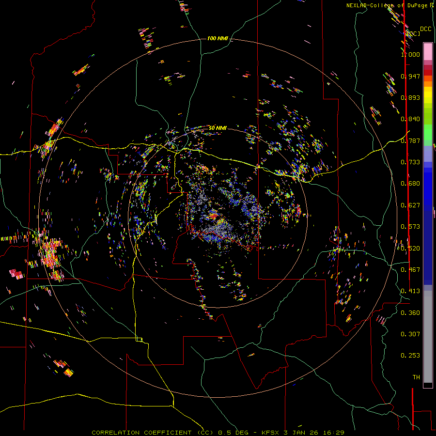Viewport: 436px width, 436px height.
Task: Click the 0.307 legend value
Action: pyautogui.click(x=410, y=334)
